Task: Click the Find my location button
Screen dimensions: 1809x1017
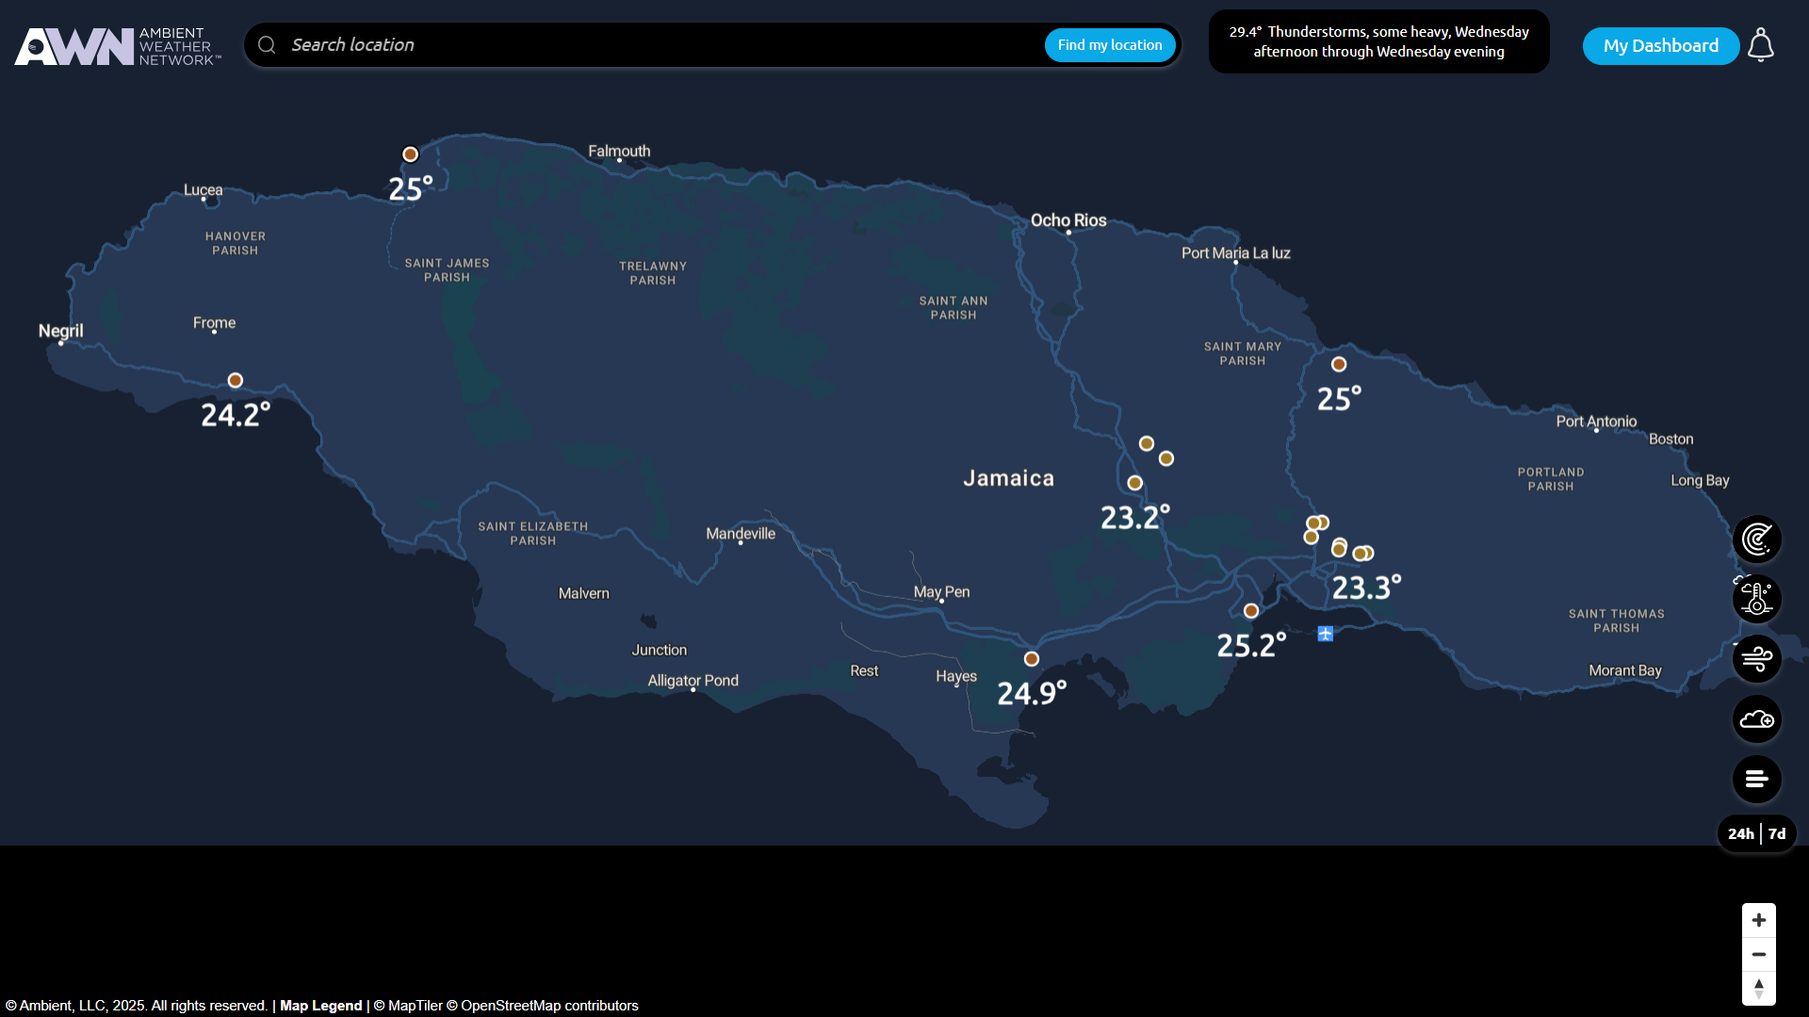Action: coord(1109,45)
